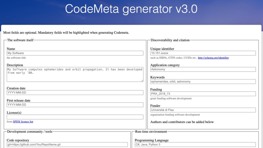Click the "Keywords" label above its field

[x=157, y=77]
